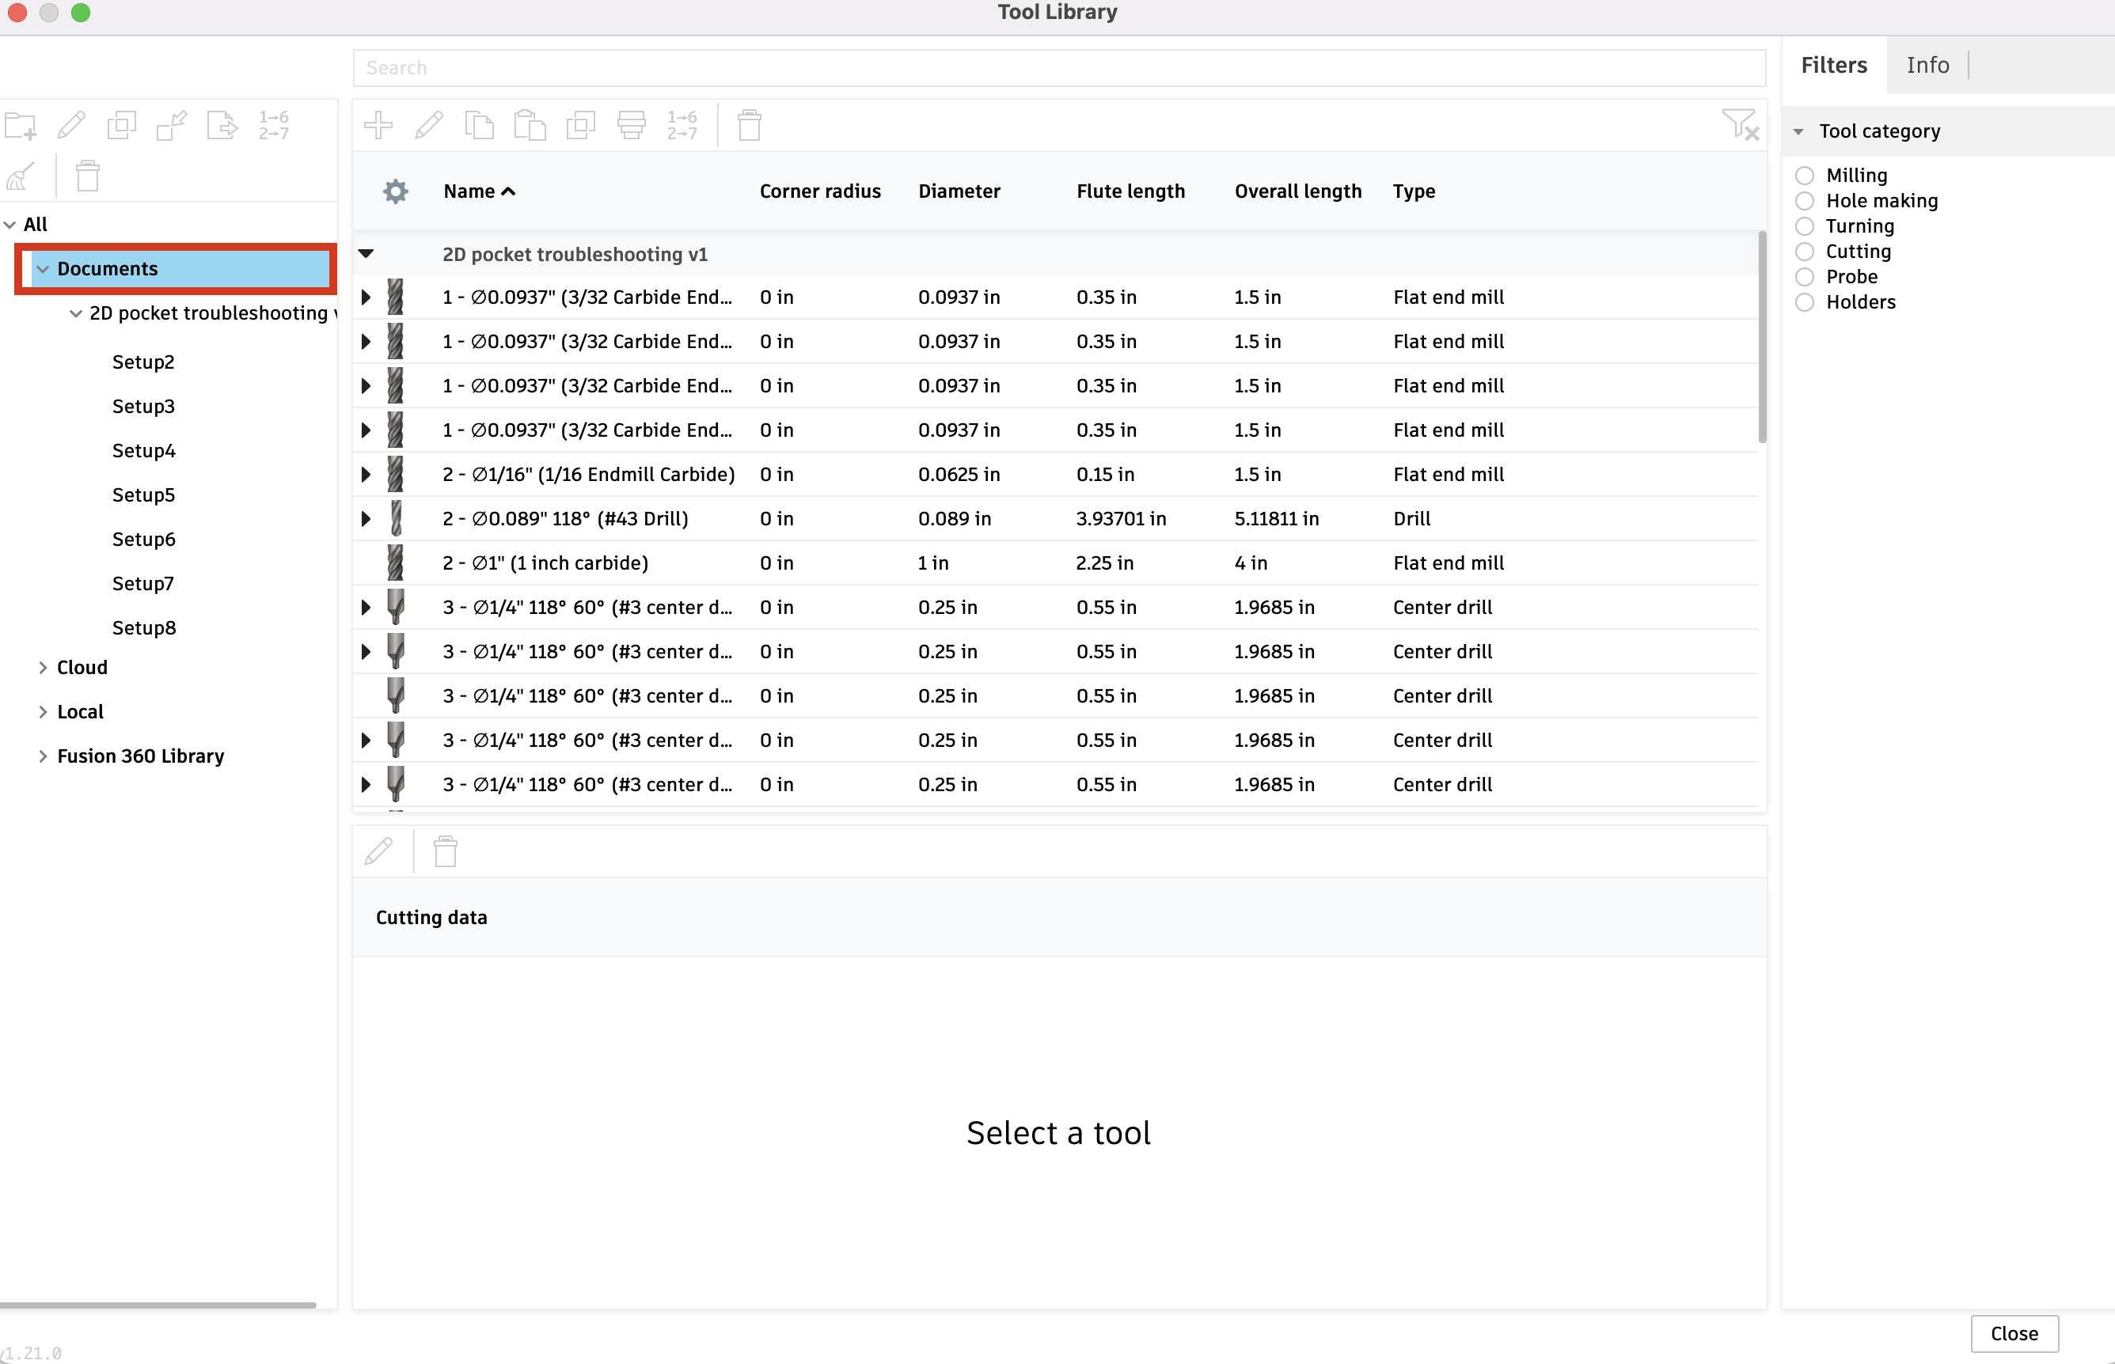Select the edit tool pencil icon

click(x=429, y=125)
